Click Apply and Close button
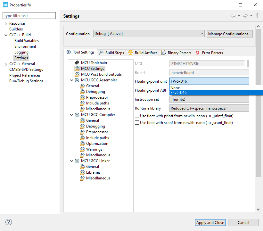This screenshot has height=231, width=263. (210, 223)
